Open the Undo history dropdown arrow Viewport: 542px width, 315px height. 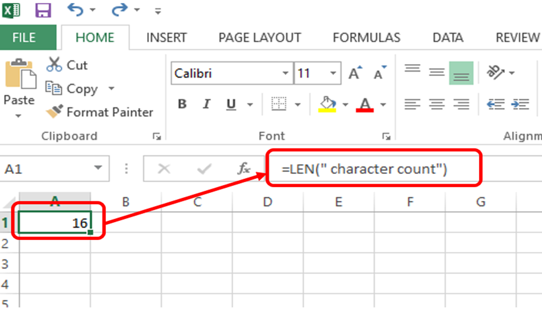pyautogui.click(x=93, y=10)
